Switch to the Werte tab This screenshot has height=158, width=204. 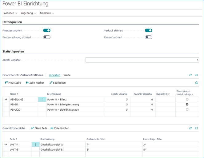tap(67, 75)
